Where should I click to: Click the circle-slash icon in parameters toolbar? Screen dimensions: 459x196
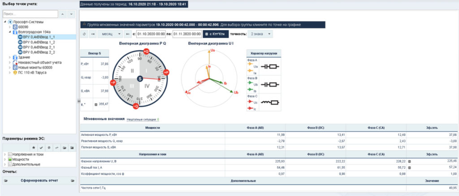(x=49, y=148)
